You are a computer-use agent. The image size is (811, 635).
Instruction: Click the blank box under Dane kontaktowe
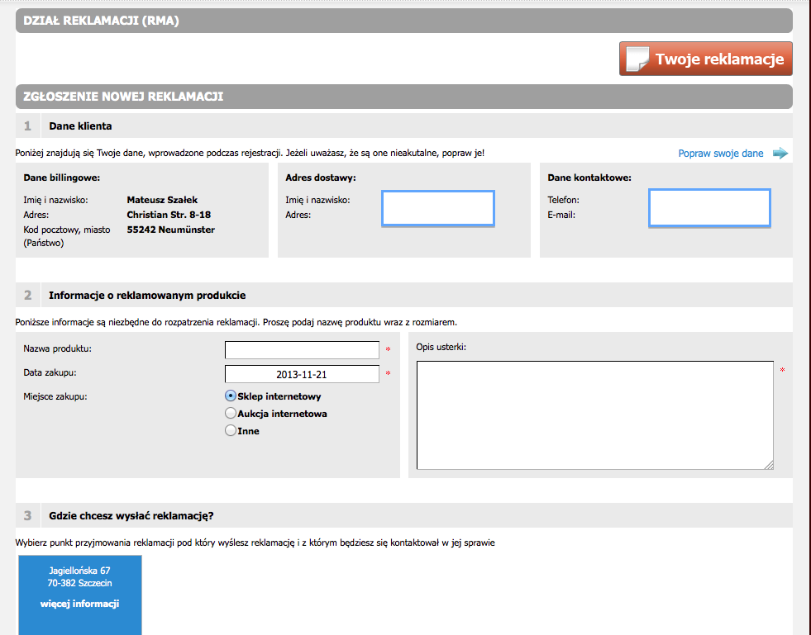[x=709, y=208]
